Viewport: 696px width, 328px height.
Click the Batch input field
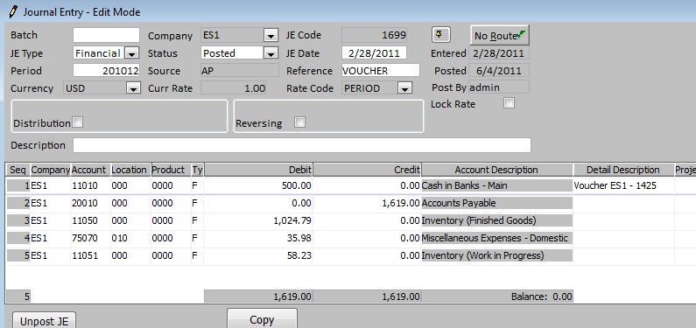(x=106, y=35)
